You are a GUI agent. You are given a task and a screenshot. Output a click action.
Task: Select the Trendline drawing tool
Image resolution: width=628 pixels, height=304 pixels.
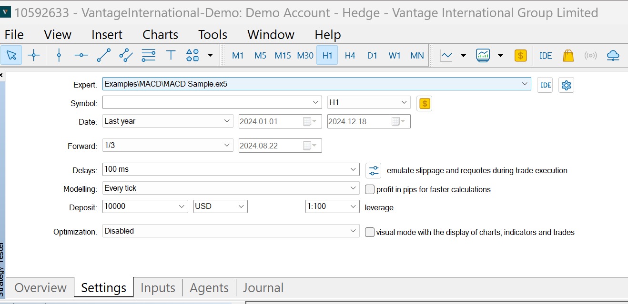pyautogui.click(x=103, y=55)
